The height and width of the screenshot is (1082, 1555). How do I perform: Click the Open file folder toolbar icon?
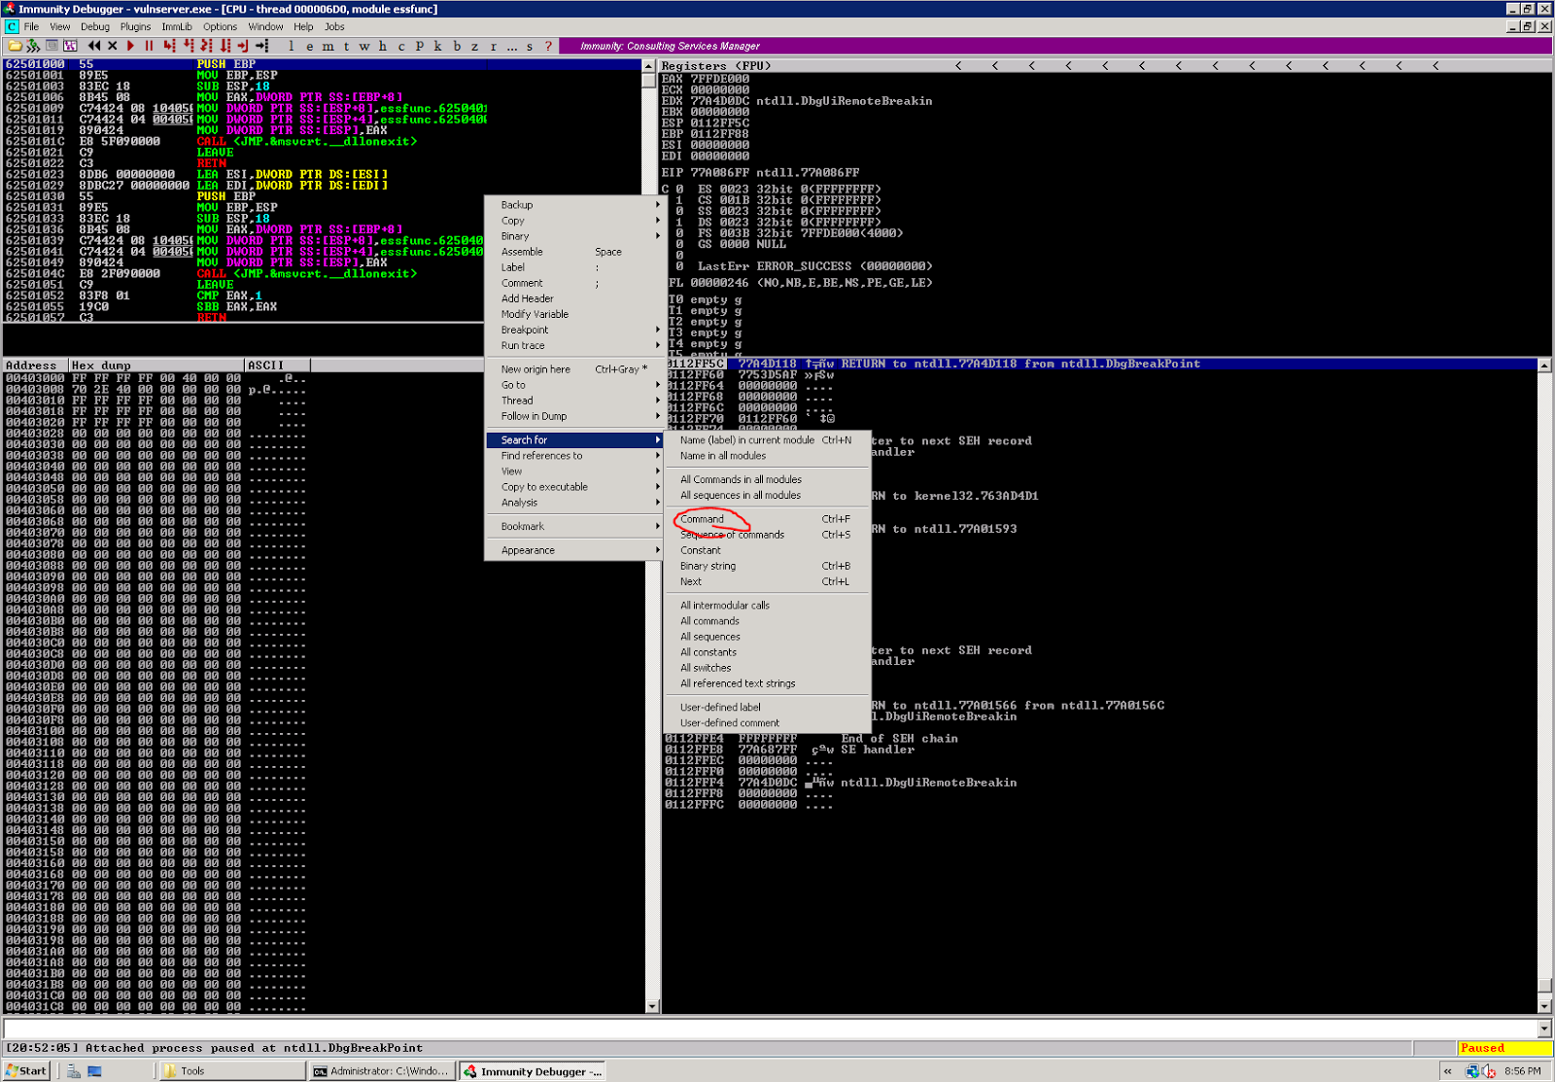(15, 46)
